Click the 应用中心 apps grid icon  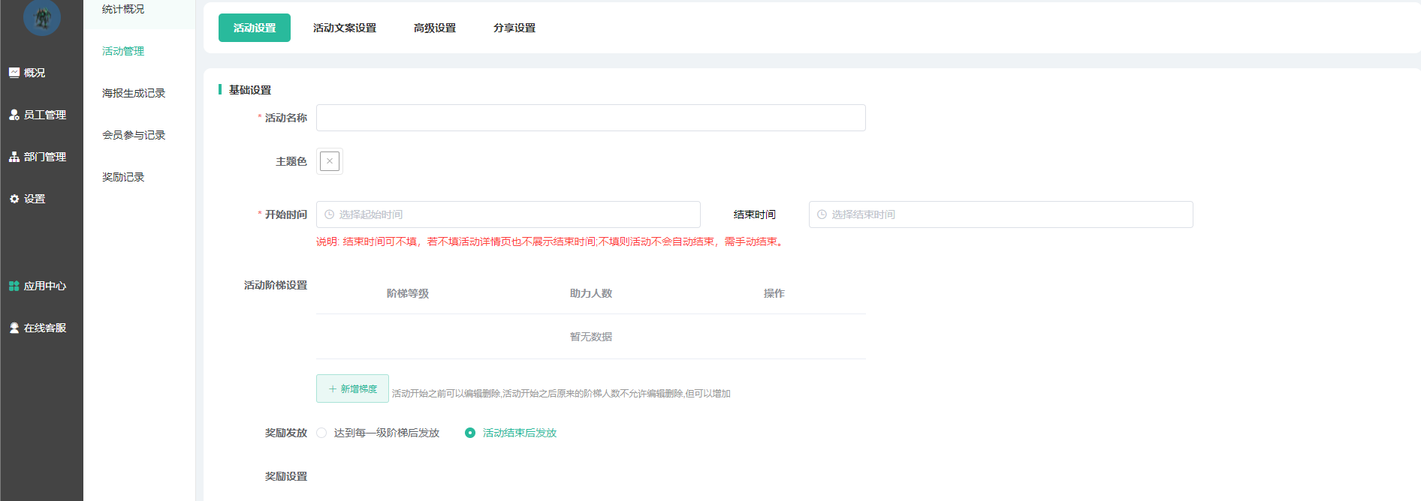(x=14, y=286)
